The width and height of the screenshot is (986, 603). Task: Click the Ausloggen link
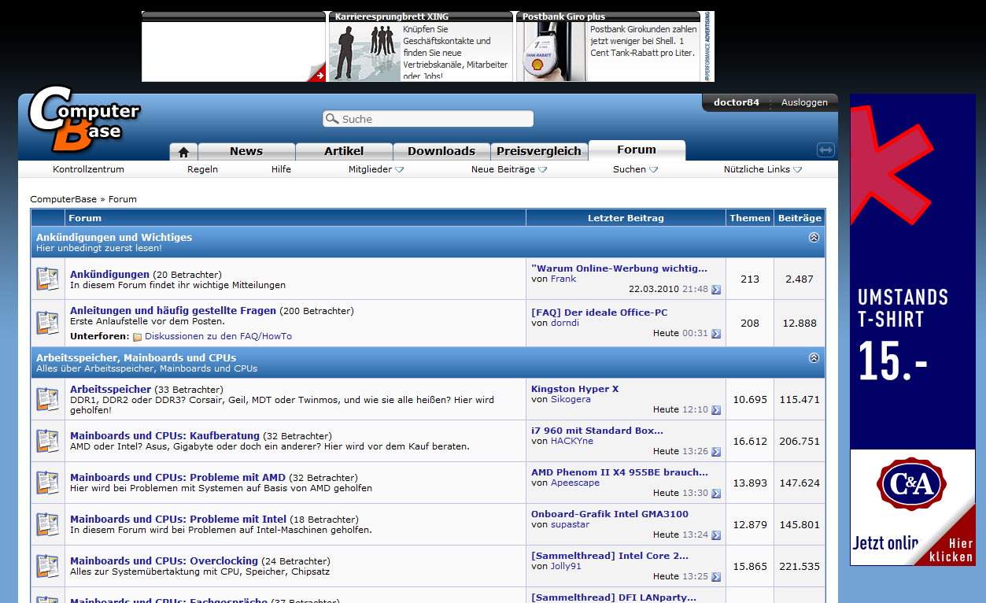[x=804, y=102]
